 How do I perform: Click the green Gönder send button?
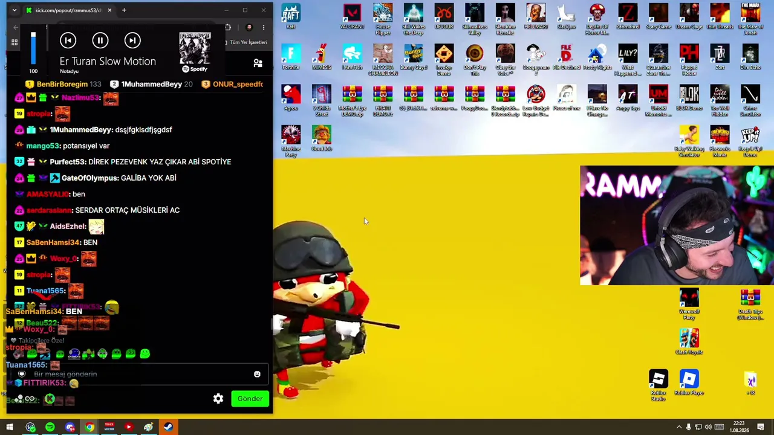coord(250,399)
